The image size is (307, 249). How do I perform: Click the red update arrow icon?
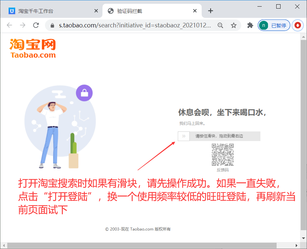click(298, 25)
